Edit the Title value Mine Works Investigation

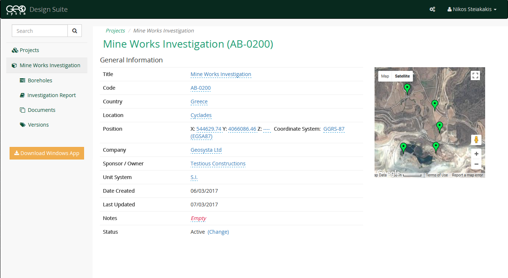221,74
